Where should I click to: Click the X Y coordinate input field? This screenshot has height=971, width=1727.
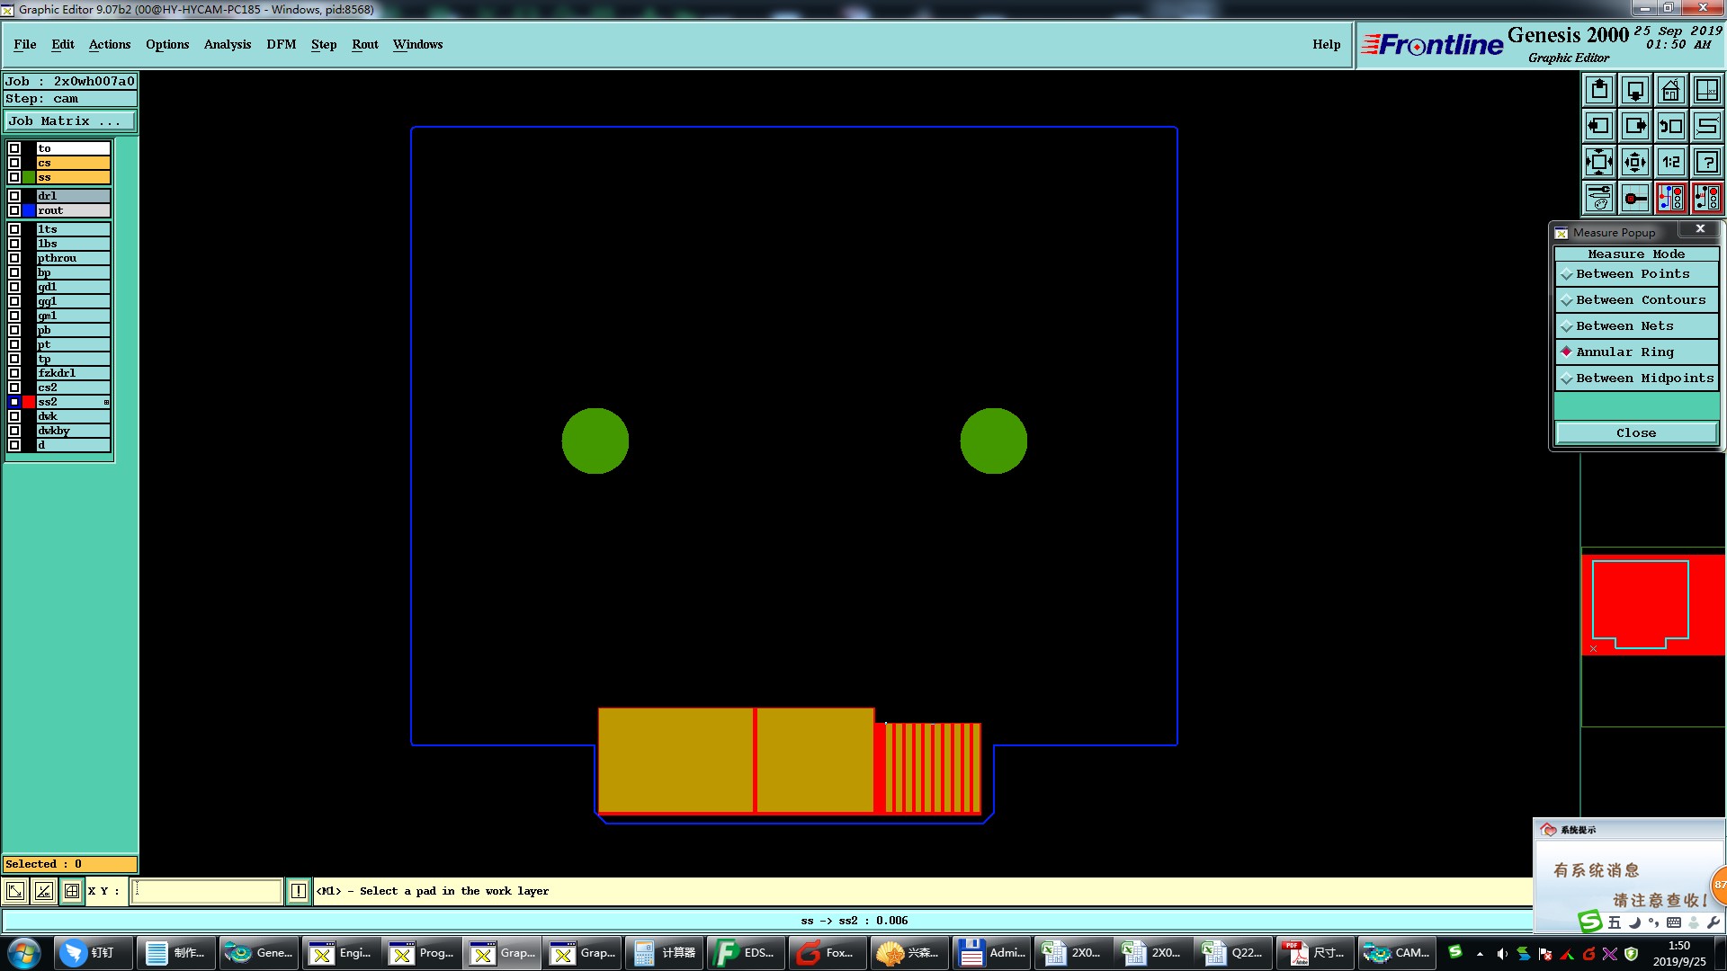(x=207, y=891)
